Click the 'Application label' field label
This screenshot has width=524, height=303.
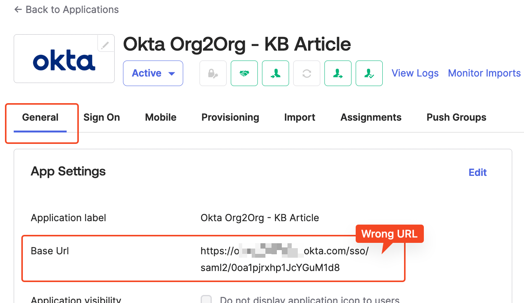[x=69, y=218]
